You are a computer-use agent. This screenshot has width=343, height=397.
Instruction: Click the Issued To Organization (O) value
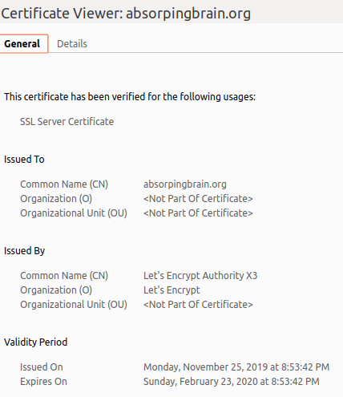click(198, 199)
